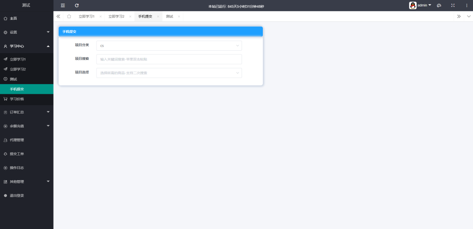The width and height of the screenshot is (473, 229).
Task: Open the theme palette icon
Action: coord(439,6)
